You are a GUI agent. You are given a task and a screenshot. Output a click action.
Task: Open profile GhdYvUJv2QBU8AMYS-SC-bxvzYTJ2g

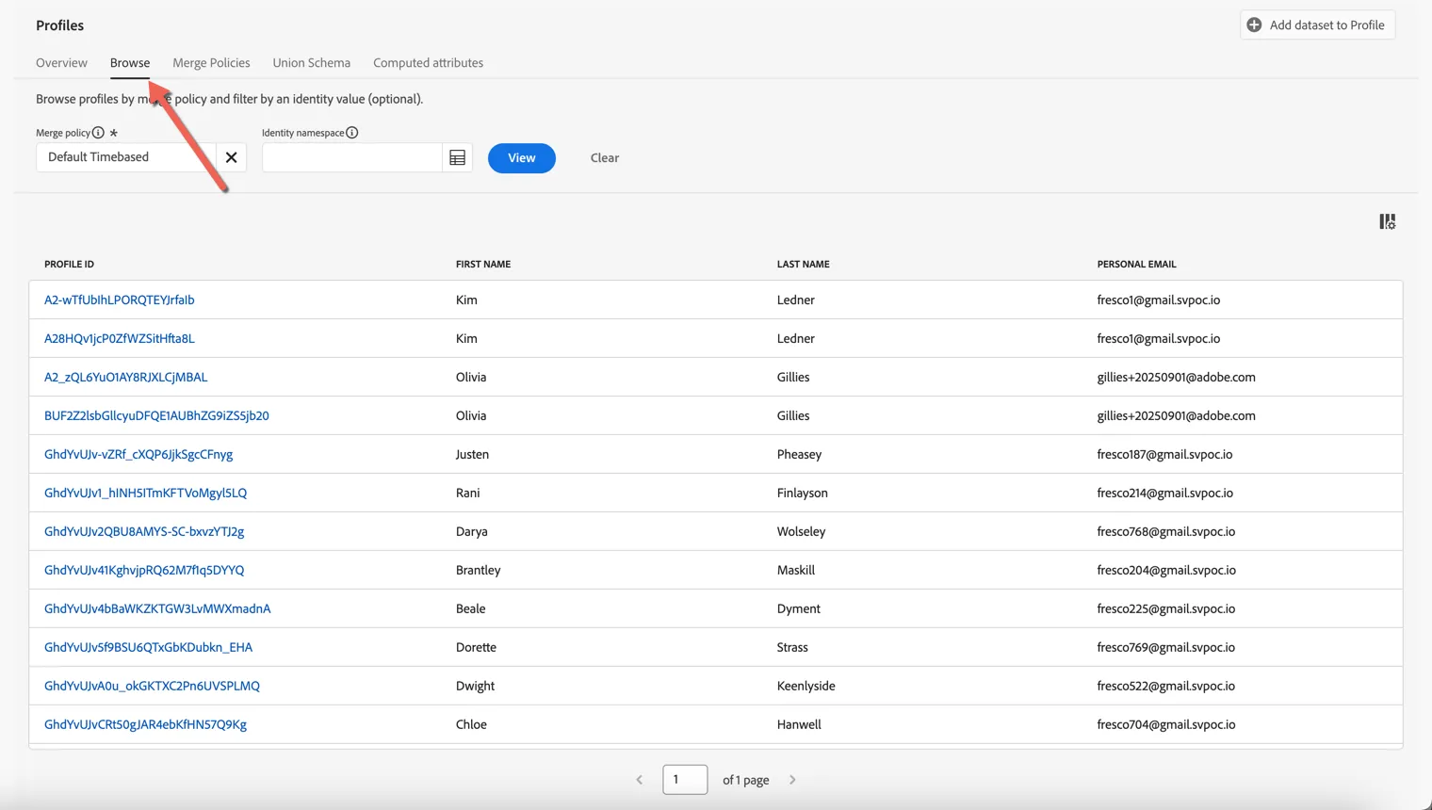(x=144, y=532)
